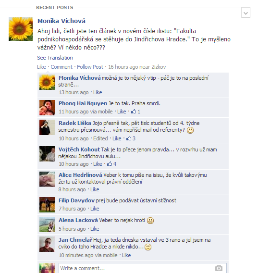Like Filip Davydov's comment
Image resolution: width=258 pixels, height=273 pixels.
[x=95, y=209]
